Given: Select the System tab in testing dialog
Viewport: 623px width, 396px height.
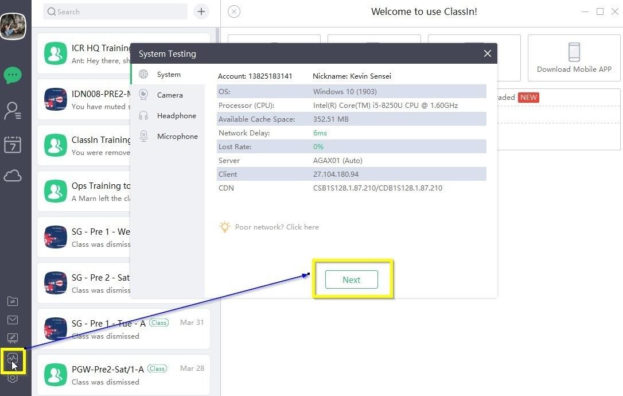Looking at the screenshot, I should click(x=168, y=75).
